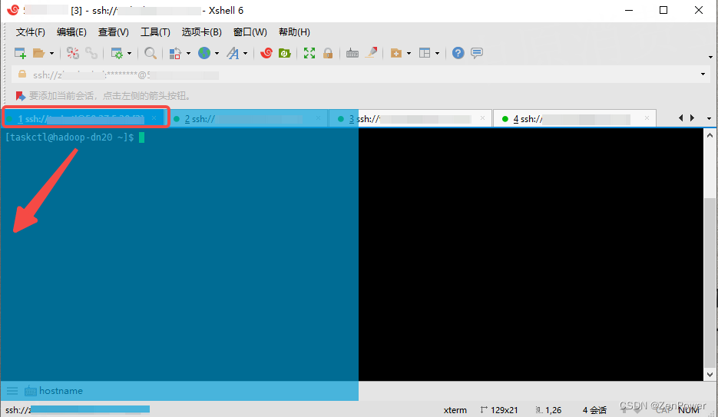Open the color scheme icon
This screenshot has width=718, height=417.
point(175,53)
